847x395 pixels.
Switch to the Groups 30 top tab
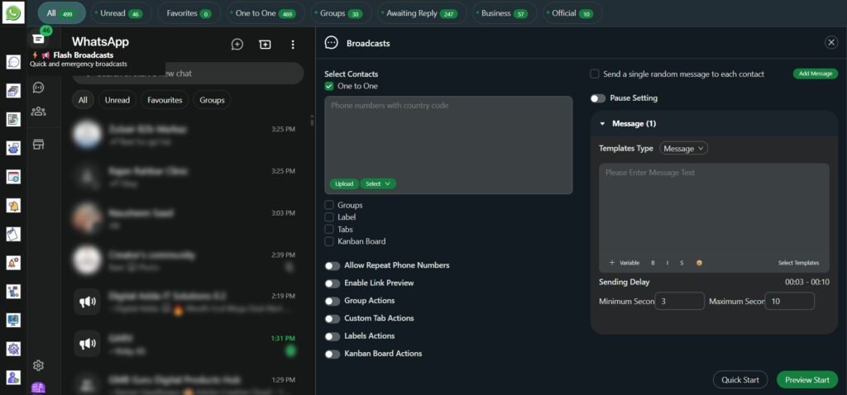(340, 13)
